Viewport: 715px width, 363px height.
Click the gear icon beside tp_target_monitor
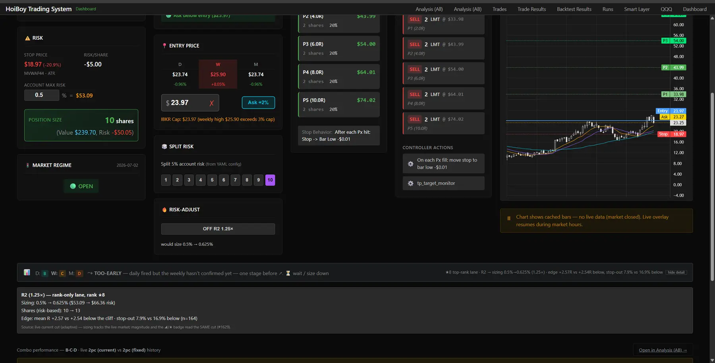(x=411, y=183)
